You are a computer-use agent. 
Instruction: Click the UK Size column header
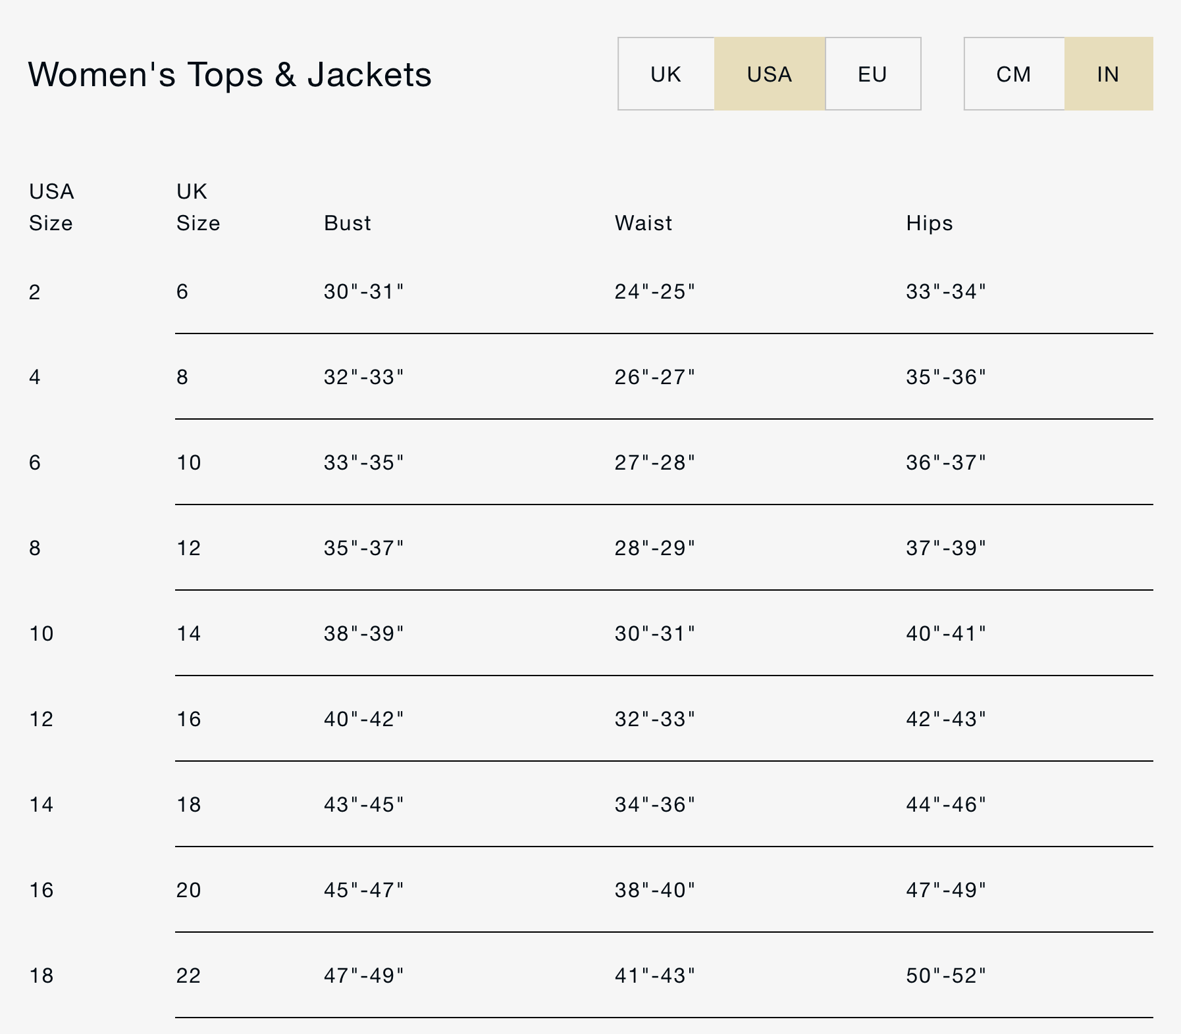(x=197, y=207)
